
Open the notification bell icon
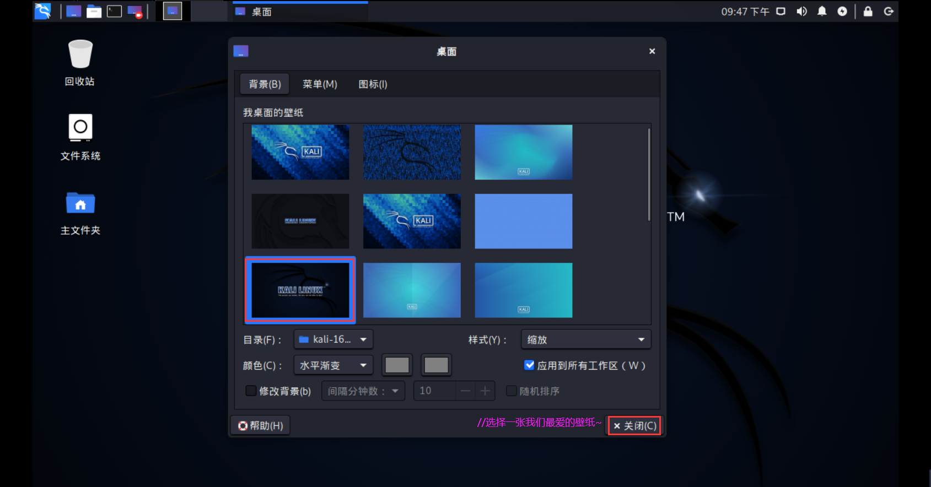coord(822,12)
